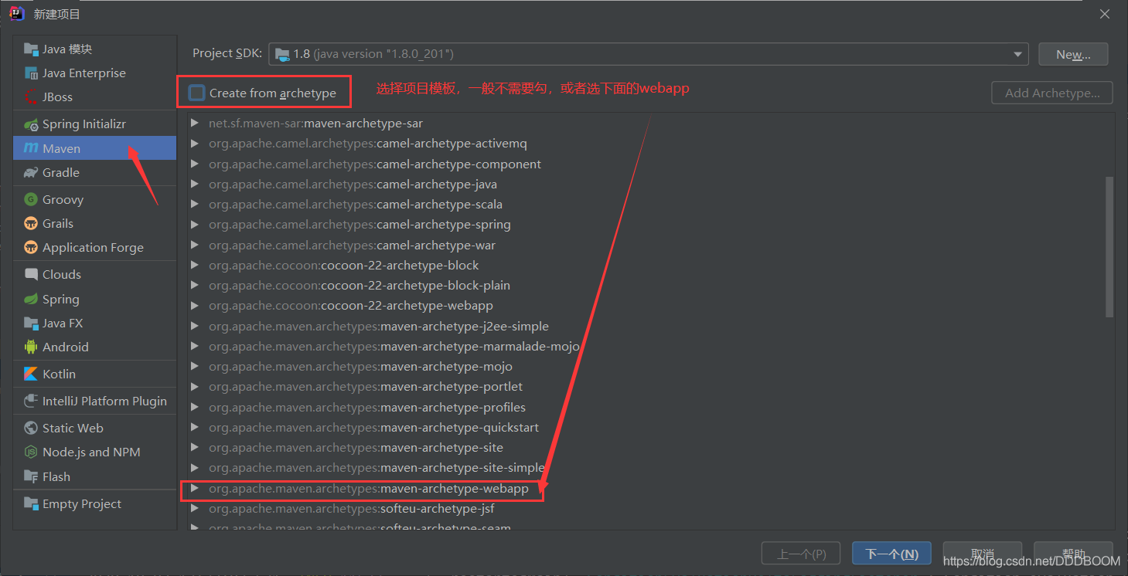
Task: Expand the maven-archetype-sar node
Action: pos(195,124)
